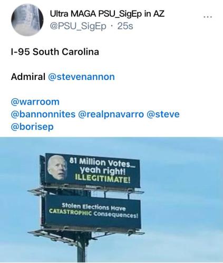223x263 pixels.
Task: Click the green ILLEGITIMATE! text in photo
Action: [x=103, y=179]
